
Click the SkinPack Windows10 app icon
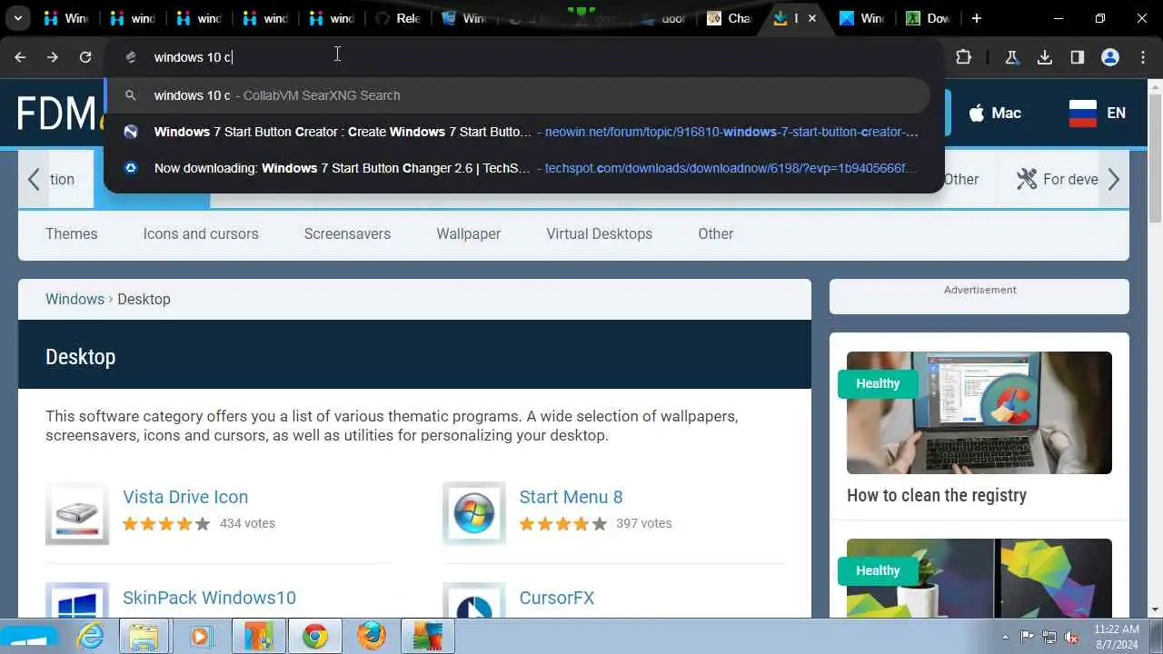click(x=77, y=600)
